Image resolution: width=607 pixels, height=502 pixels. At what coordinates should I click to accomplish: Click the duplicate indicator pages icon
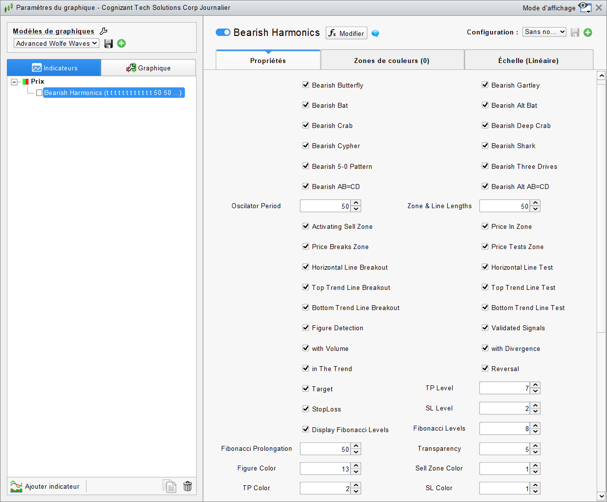[x=170, y=486]
